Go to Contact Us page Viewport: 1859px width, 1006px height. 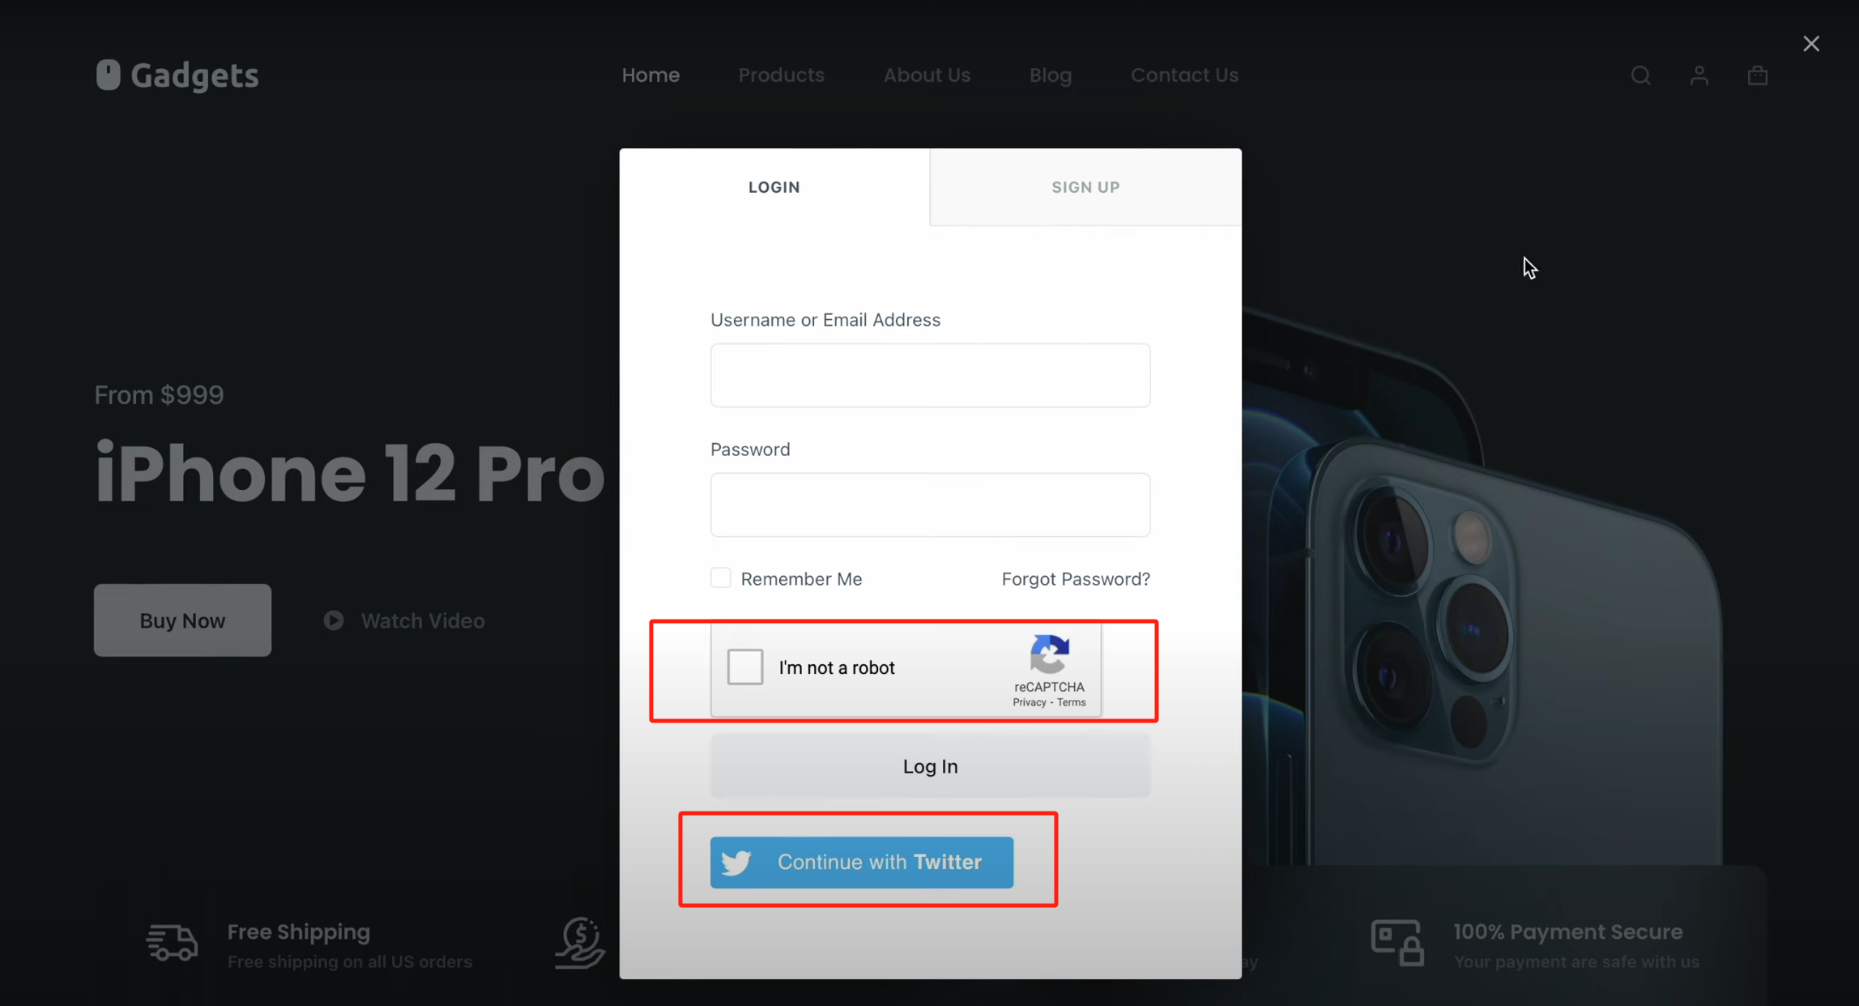click(1184, 75)
